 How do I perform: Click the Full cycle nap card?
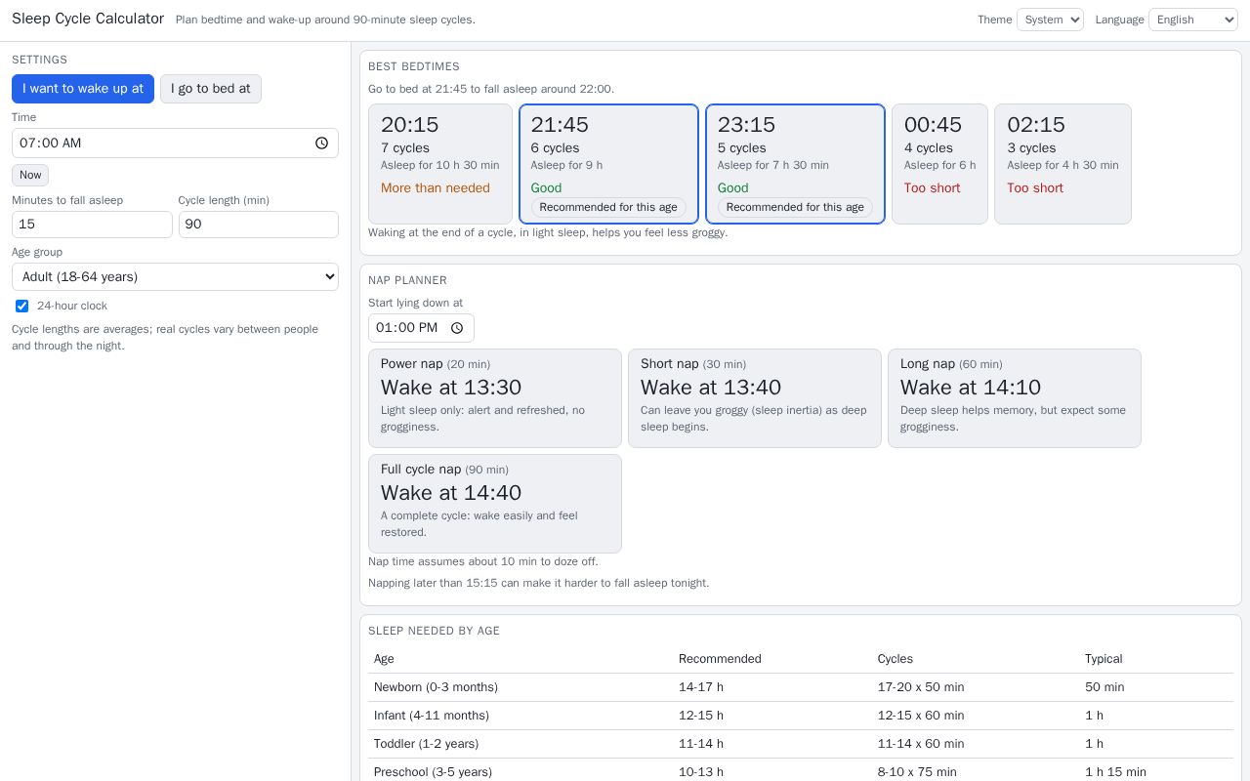click(495, 504)
